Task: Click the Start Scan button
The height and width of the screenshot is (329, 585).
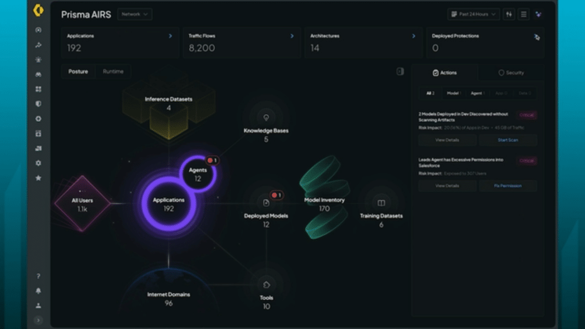Action: [508, 141]
